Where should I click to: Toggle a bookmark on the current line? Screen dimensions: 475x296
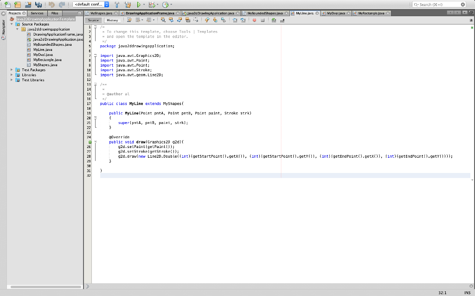[224, 20]
